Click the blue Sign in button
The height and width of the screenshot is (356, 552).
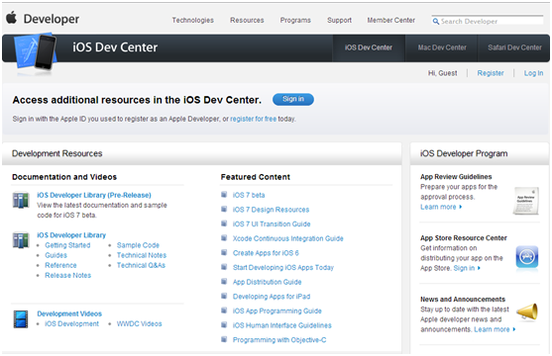(293, 100)
